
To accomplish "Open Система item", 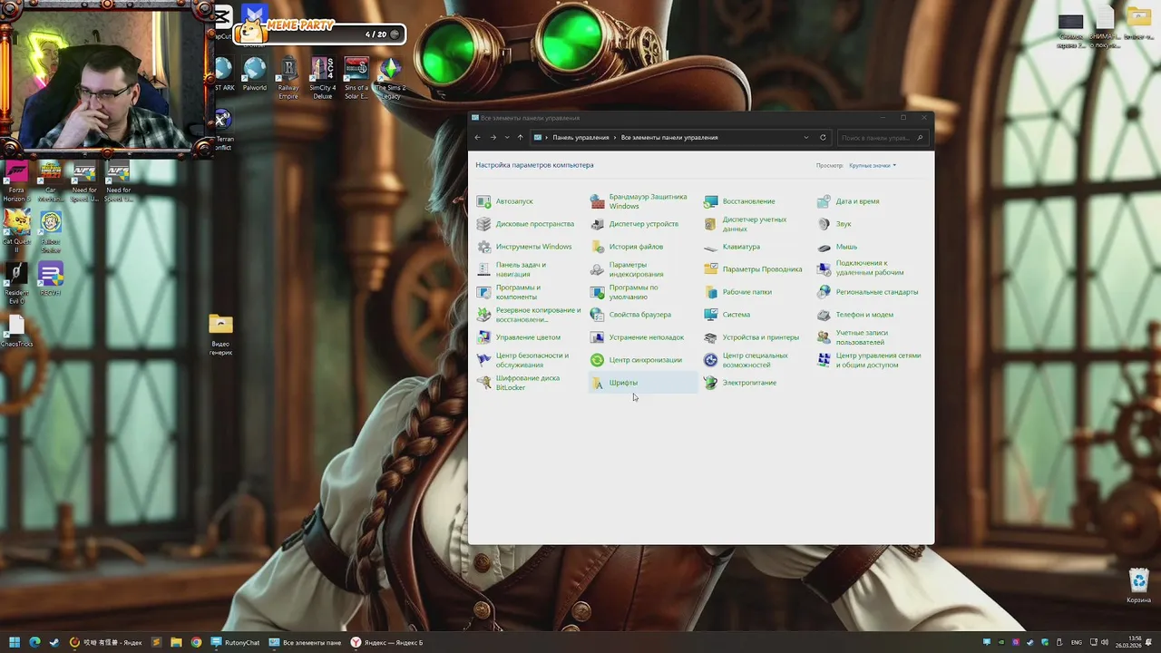I will click(x=727, y=315).
